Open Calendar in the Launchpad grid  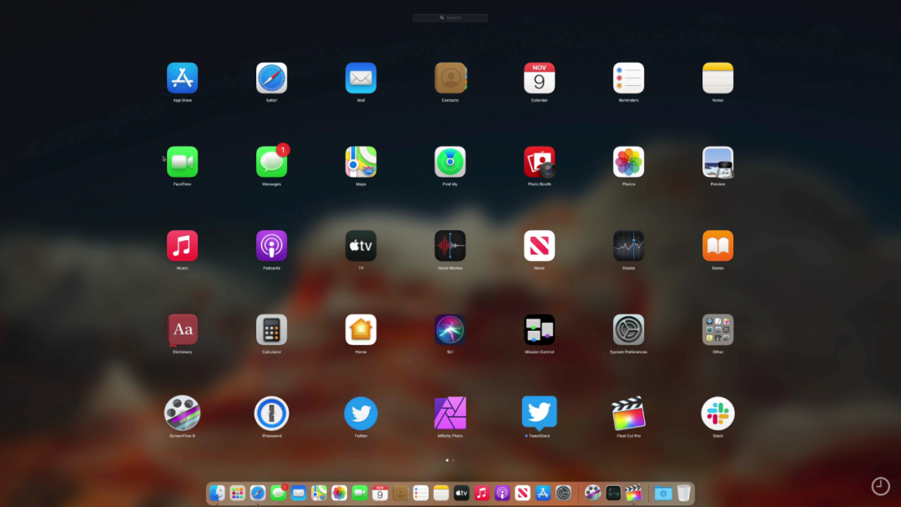539,78
